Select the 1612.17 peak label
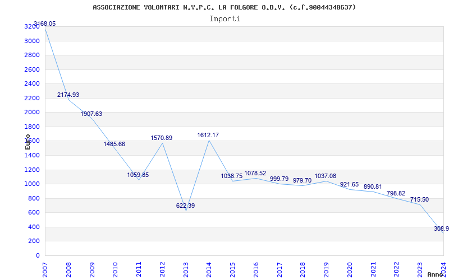 tap(208, 135)
